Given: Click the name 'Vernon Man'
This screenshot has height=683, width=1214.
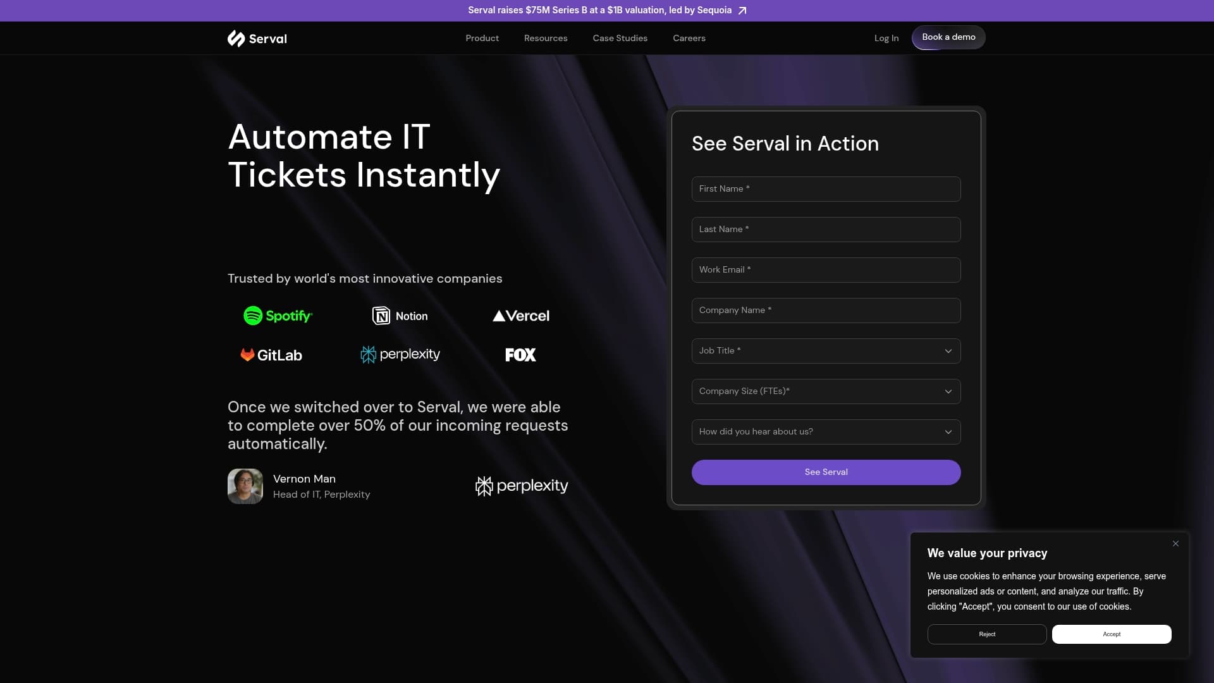Looking at the screenshot, I should [304, 479].
